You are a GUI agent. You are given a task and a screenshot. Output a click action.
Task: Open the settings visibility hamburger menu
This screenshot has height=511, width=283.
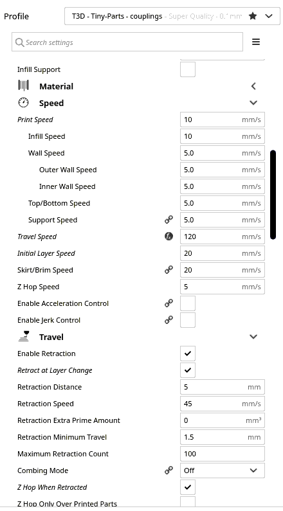click(x=256, y=42)
